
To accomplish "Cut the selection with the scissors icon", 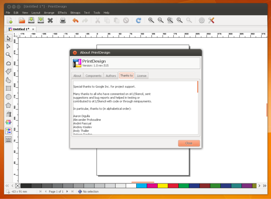I will [x=98, y=20].
